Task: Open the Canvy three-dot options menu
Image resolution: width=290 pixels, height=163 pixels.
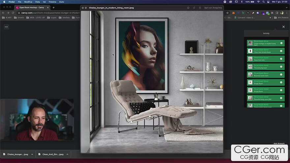Action: [x=6, y=27]
